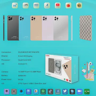Select the silver tablet color
The image size is (96, 96).
coord(61,28)
